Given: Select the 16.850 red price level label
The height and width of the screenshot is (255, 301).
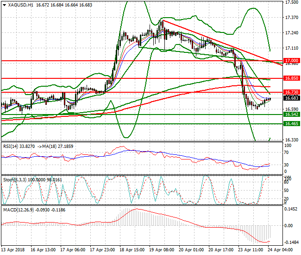Looking at the screenshot, I should 292,78.
